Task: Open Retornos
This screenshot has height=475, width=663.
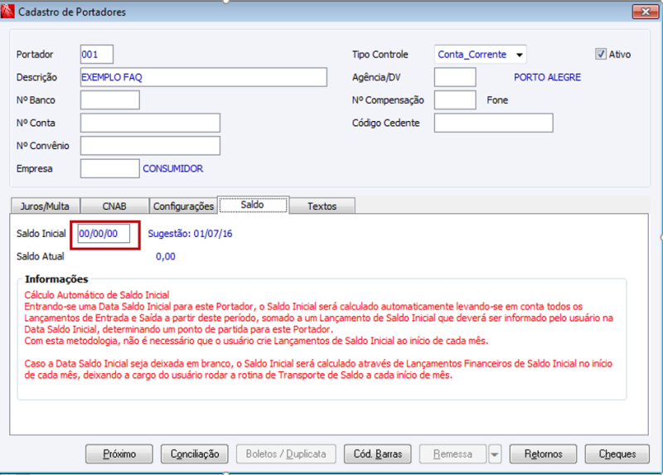Action: [544, 453]
